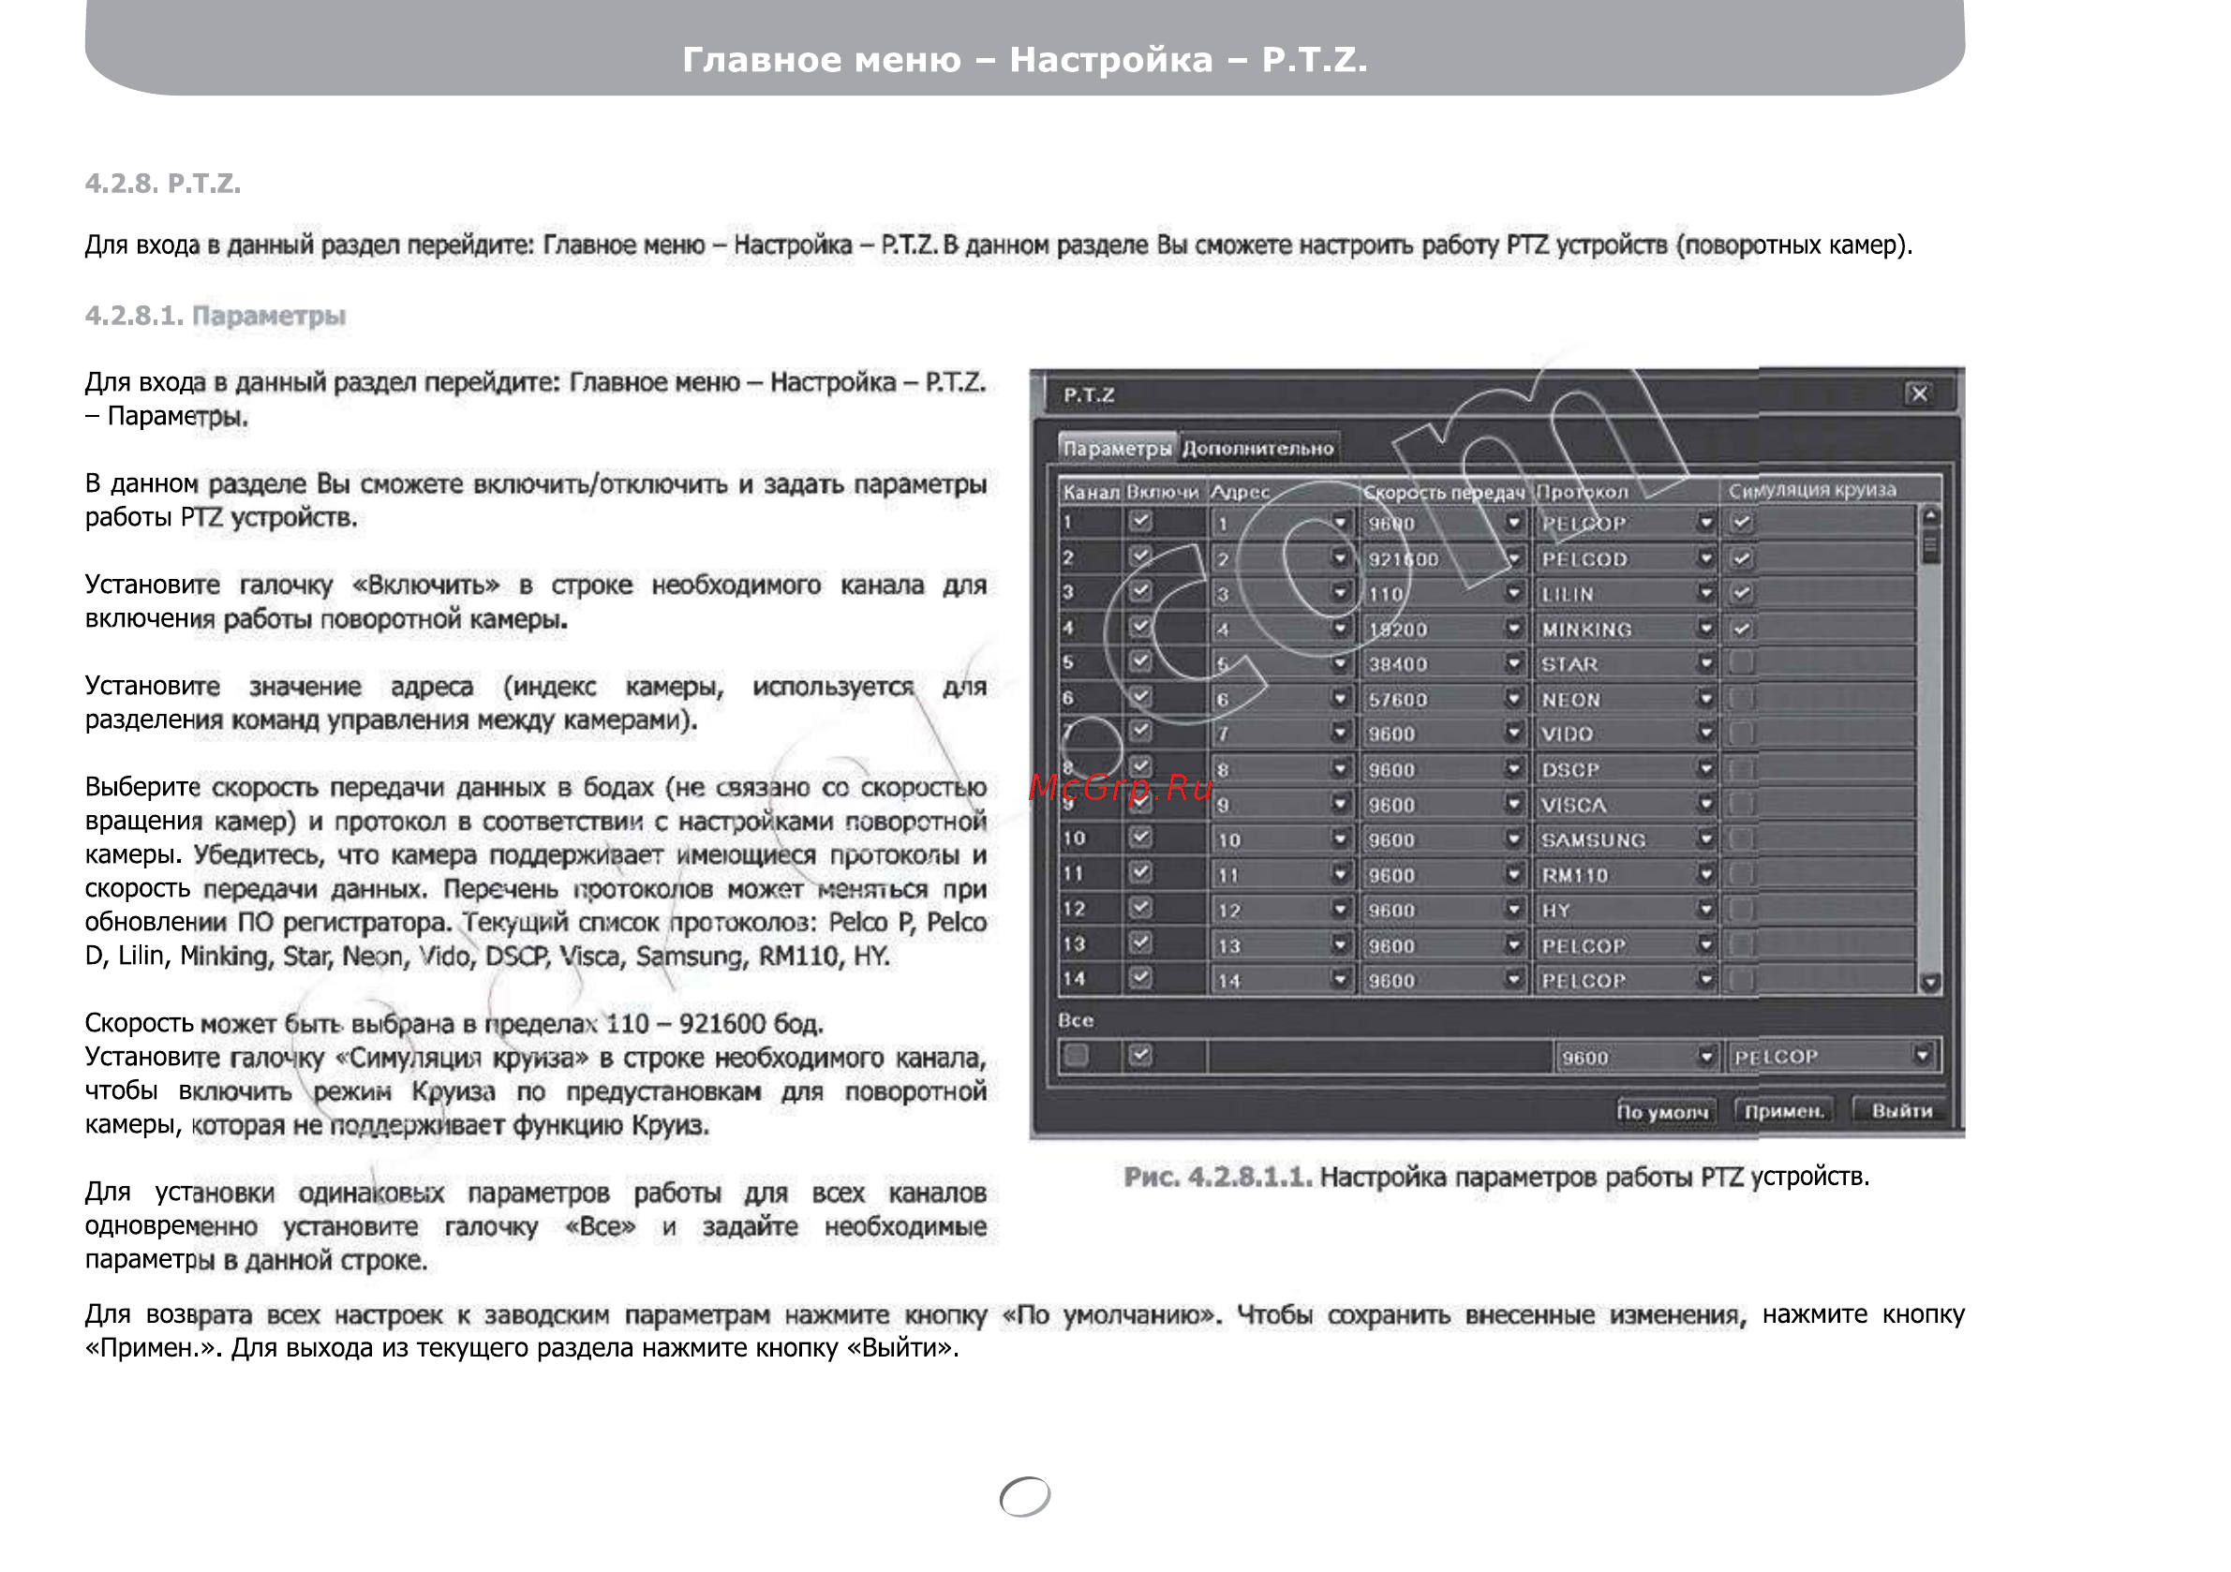This screenshot has width=2231, height=1572.
Task: Toggle the Включи checkbox for channel 2
Action: 1140,556
